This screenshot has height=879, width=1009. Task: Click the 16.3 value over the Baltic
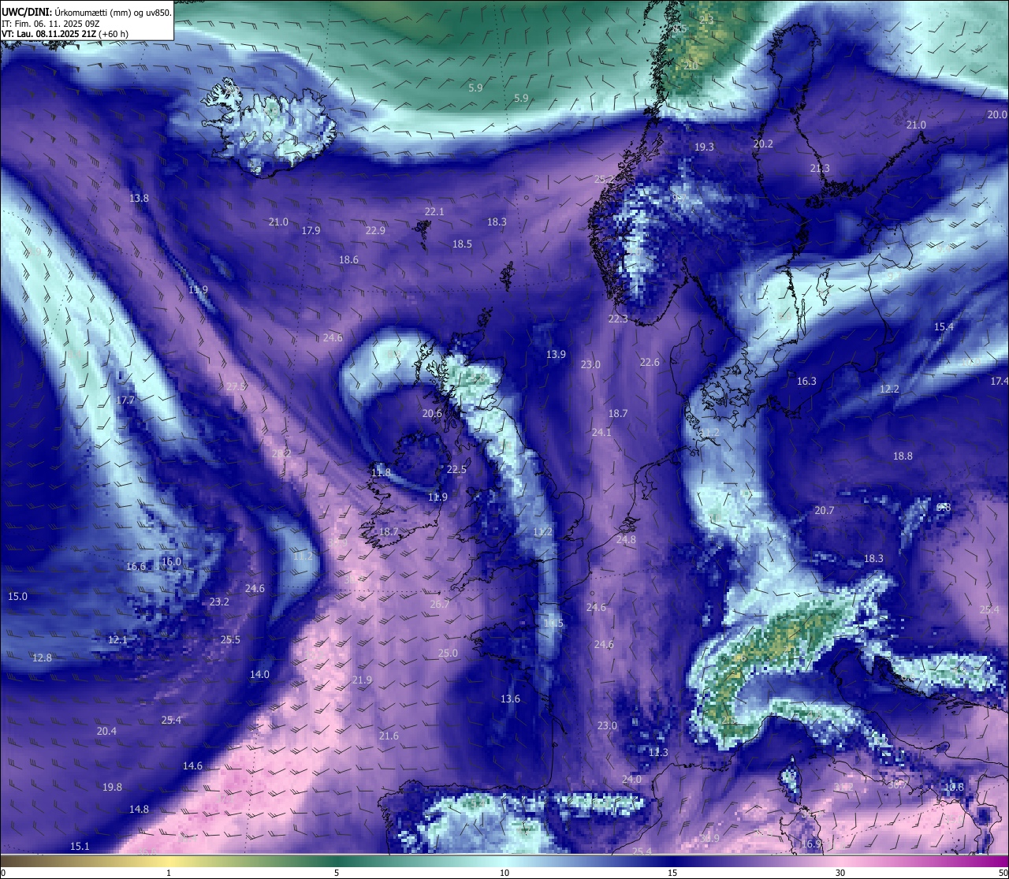click(806, 382)
